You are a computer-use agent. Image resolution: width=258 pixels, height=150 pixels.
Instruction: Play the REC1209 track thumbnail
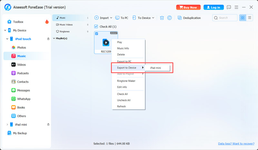pyautogui.click(x=106, y=43)
